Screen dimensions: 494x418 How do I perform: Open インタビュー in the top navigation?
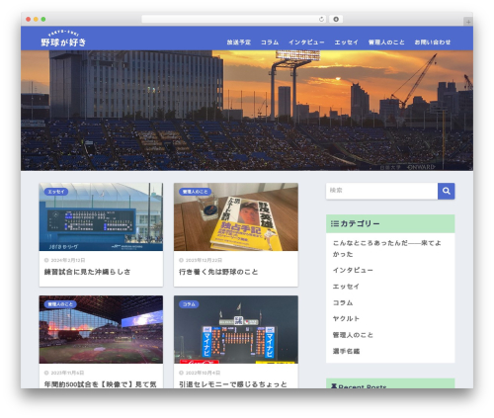click(306, 42)
